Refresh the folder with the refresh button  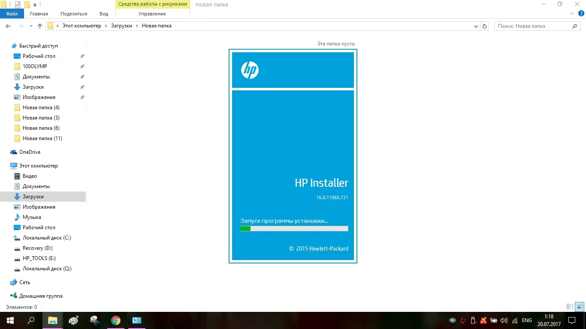click(485, 26)
